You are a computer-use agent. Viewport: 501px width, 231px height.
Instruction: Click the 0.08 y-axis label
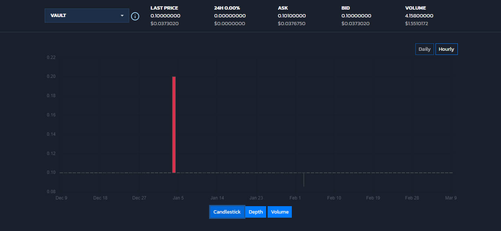coord(51,192)
